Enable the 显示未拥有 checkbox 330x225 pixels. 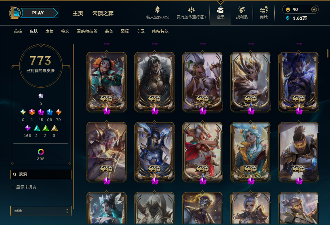tap(12, 187)
